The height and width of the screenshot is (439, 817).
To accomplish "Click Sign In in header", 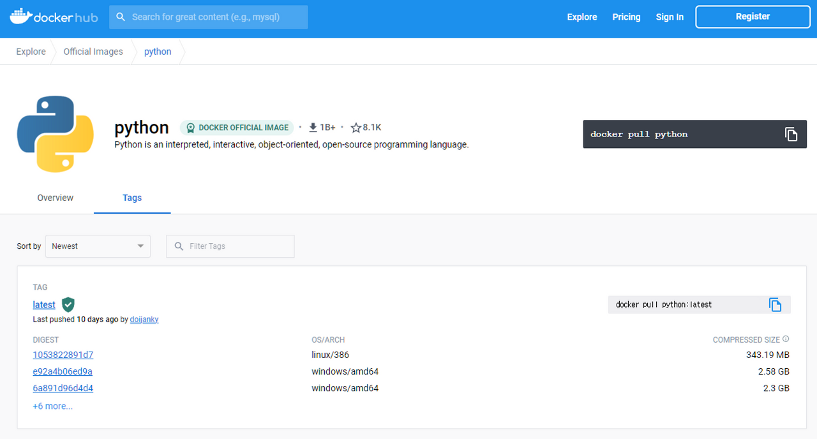I will (x=670, y=17).
